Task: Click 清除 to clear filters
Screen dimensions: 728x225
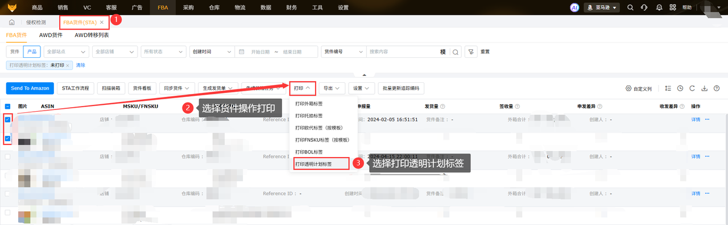Action: [81, 65]
